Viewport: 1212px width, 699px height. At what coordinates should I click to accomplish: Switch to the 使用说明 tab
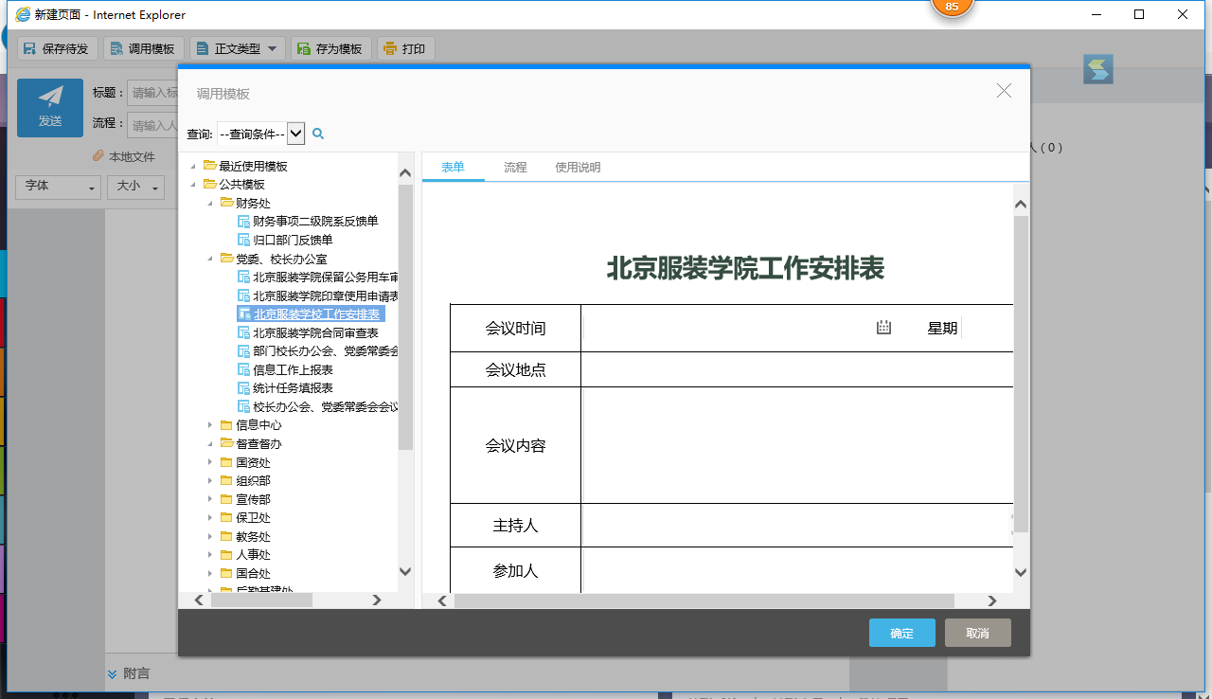(x=578, y=167)
